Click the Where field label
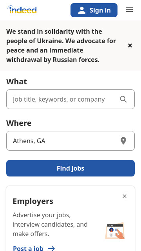Screen dimensions: 141x251 coord(19,123)
